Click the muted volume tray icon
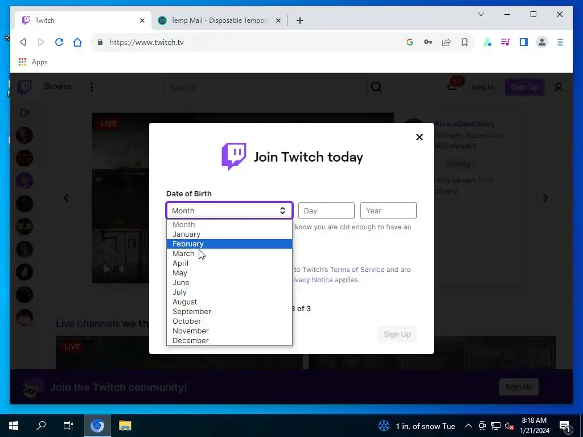583x437 pixels. click(x=509, y=426)
